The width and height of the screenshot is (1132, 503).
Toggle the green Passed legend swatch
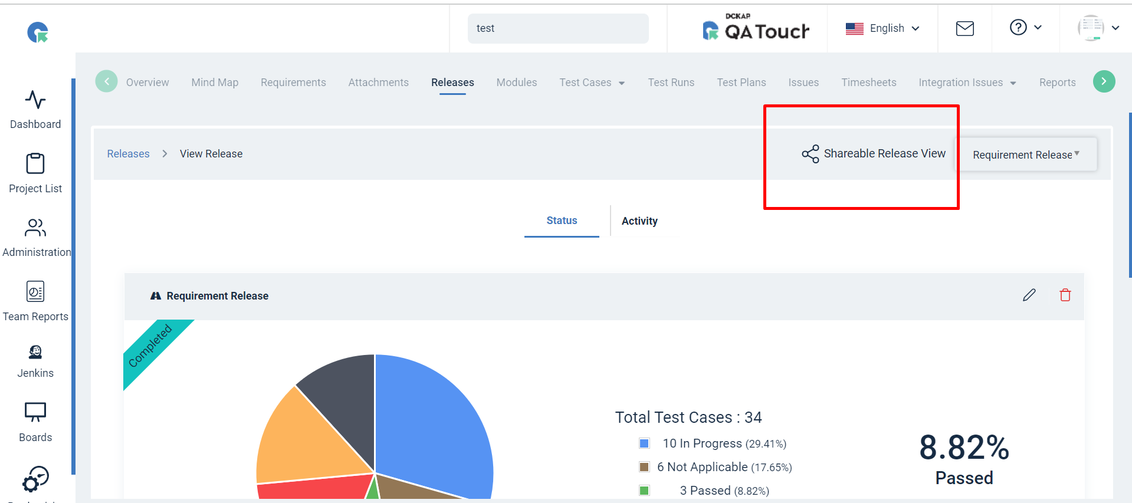coord(644,491)
